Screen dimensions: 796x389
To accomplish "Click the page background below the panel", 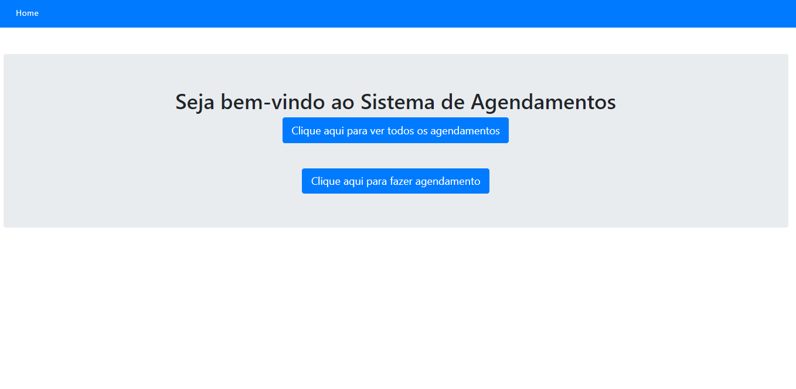I will (x=398, y=305).
